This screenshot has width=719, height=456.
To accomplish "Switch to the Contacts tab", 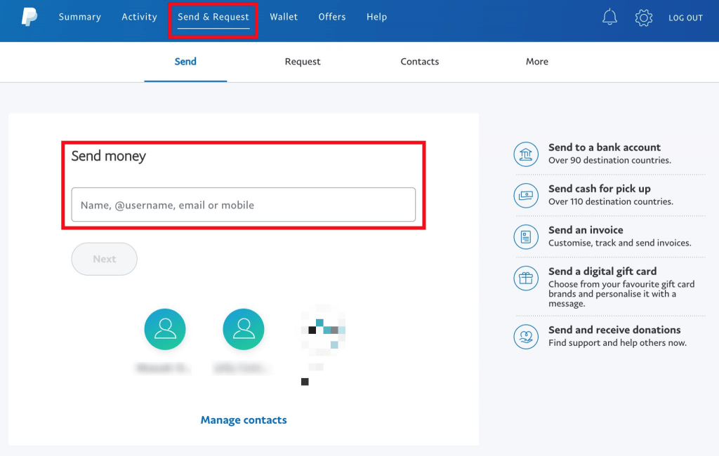I will pos(420,62).
